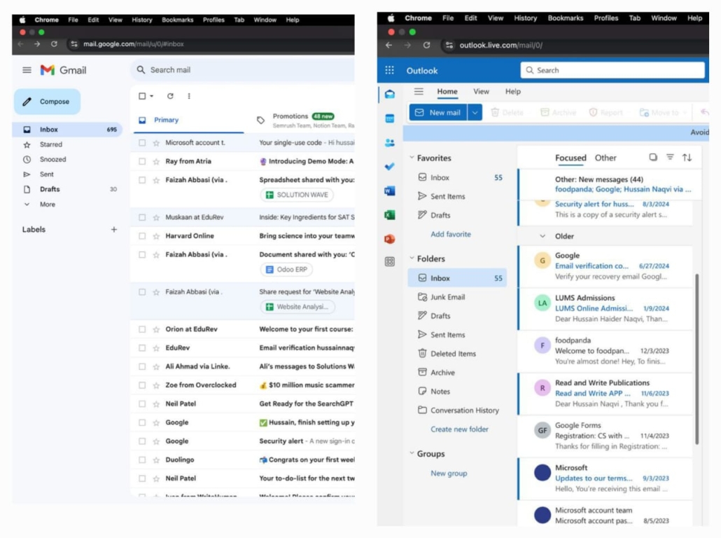
Task: Click Outlook message list scrollbar
Action: click(x=697, y=359)
